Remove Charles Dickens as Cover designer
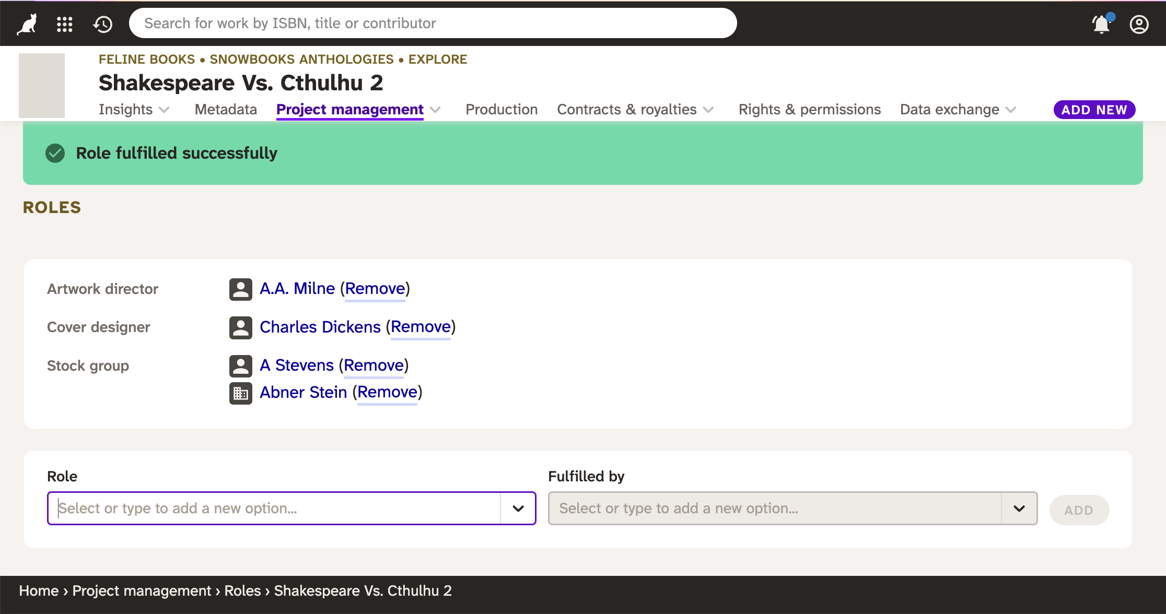1166x614 pixels. [421, 327]
